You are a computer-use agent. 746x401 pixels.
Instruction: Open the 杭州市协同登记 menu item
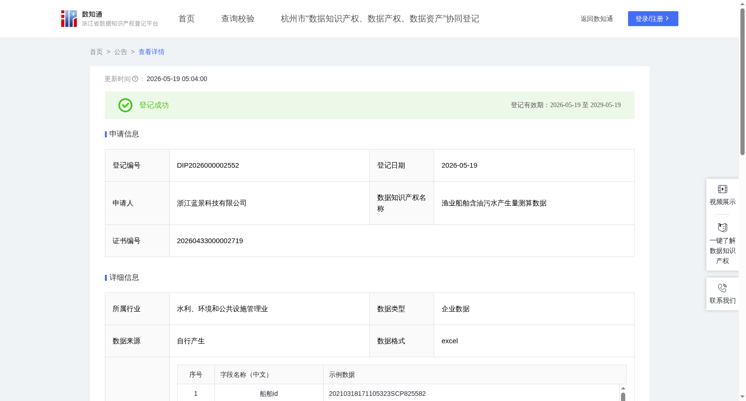click(380, 19)
